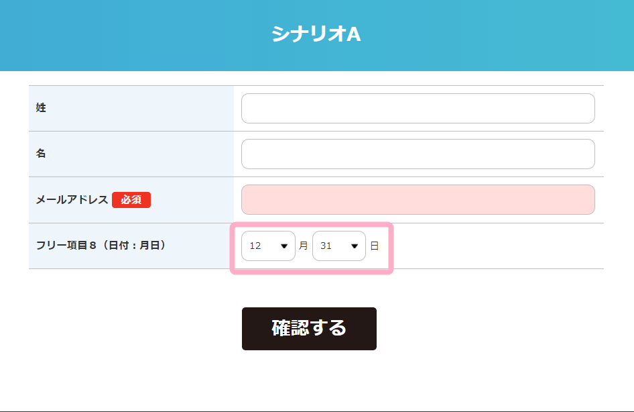Select the value 12 in month selector

(x=256, y=246)
